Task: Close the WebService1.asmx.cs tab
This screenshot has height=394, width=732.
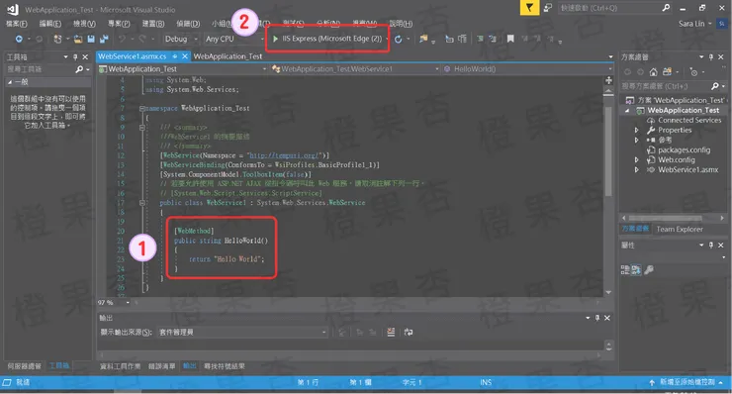Action: 185,56
